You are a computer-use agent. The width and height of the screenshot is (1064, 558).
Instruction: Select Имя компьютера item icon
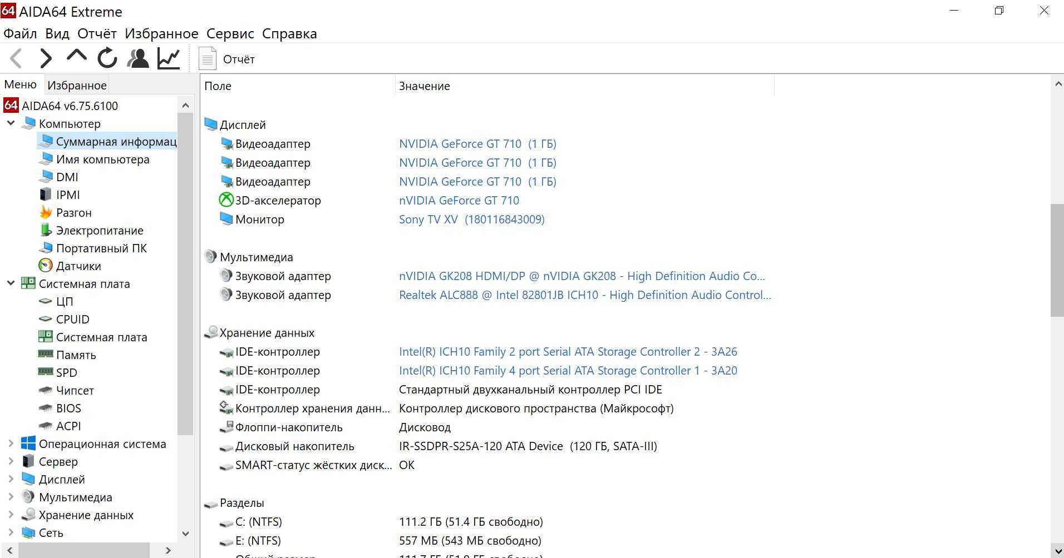(46, 159)
